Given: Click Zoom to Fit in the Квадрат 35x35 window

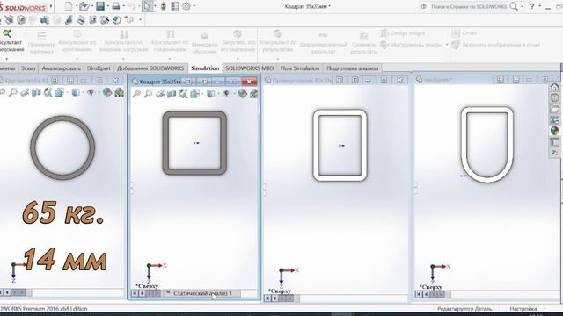Looking at the screenshot, I should coord(136,94).
